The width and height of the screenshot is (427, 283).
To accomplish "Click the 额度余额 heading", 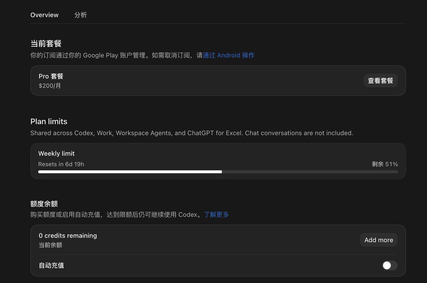I will coord(44,204).
